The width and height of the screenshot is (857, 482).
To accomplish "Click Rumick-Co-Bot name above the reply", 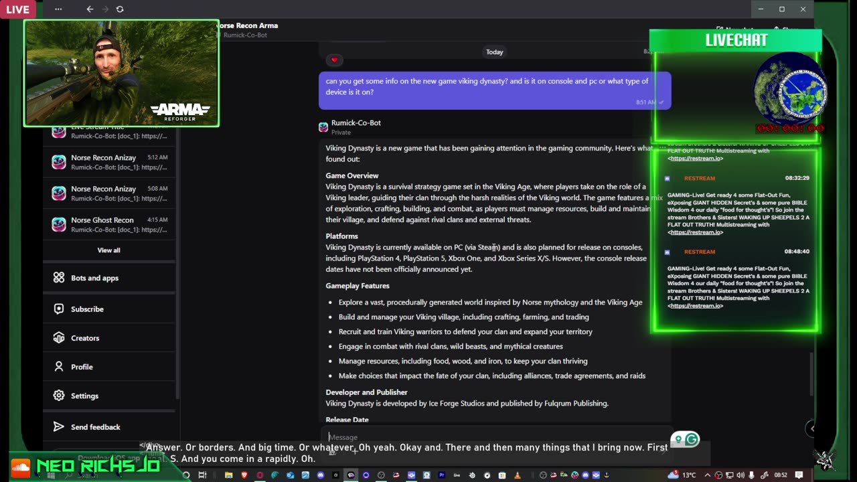I will 356,123.
